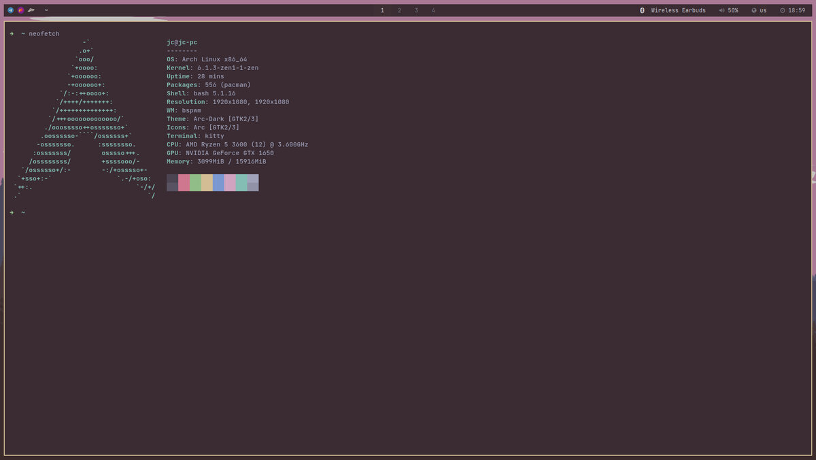Image resolution: width=816 pixels, height=460 pixels.
Task: Click the CPU: AMD Ryzen 5 3600 line
Action: [237, 144]
